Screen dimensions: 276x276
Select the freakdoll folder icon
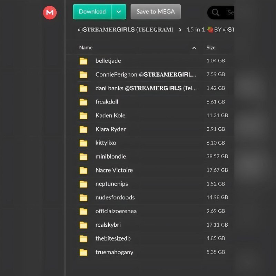point(83,102)
